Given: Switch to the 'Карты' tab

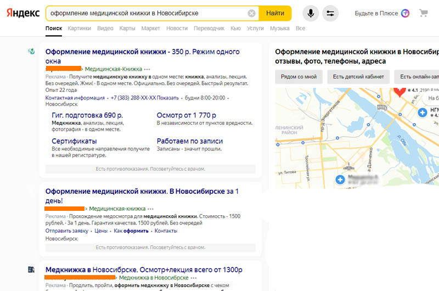Looking at the screenshot, I should (127, 28).
